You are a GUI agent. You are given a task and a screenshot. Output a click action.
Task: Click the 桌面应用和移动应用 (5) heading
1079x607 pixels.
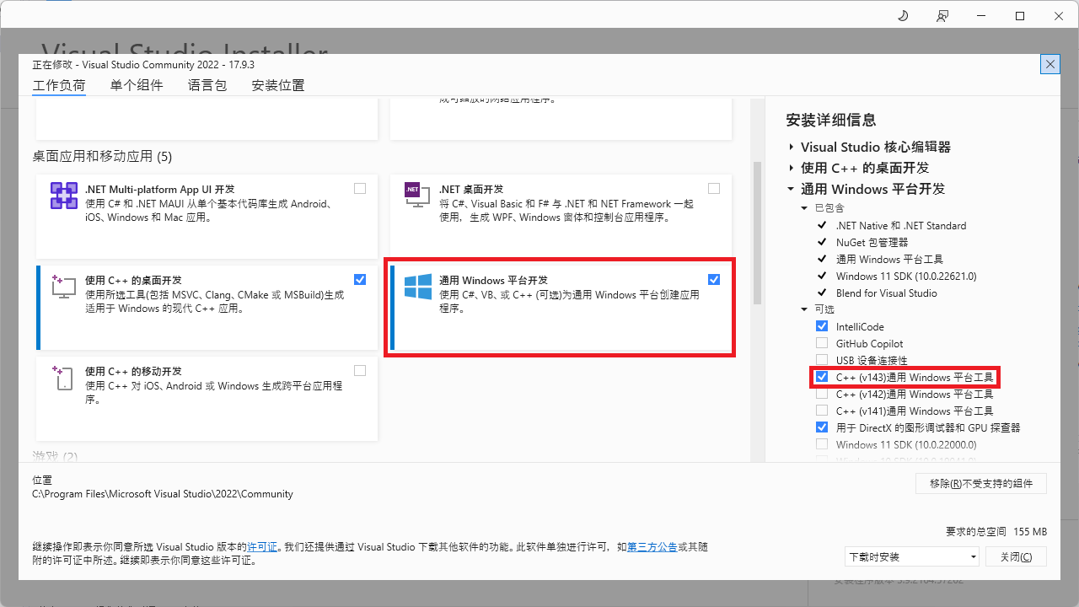(102, 156)
